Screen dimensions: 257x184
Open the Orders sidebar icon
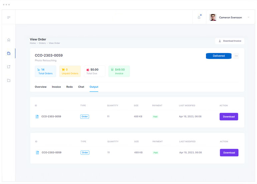pos(9,53)
